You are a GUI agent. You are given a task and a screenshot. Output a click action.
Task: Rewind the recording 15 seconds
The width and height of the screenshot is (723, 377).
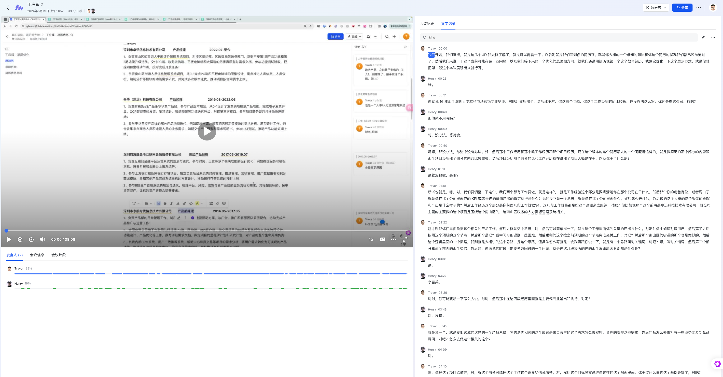20,239
